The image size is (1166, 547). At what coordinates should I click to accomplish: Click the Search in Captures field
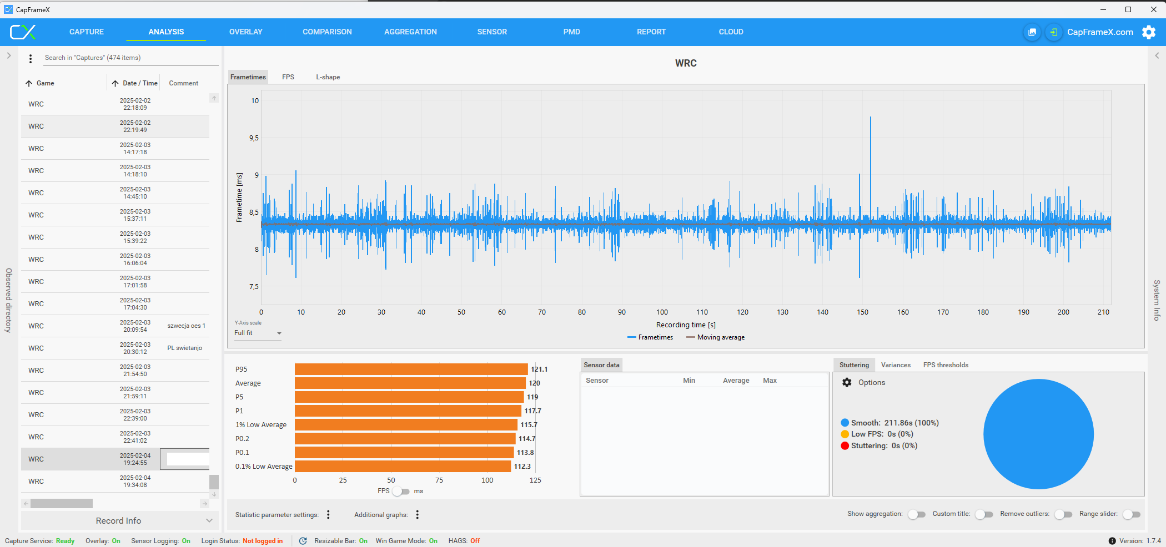tap(130, 58)
